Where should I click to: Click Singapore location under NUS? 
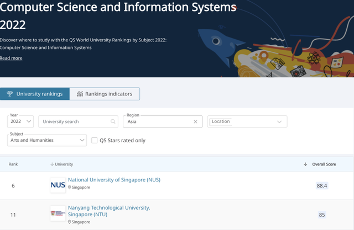[81, 188]
